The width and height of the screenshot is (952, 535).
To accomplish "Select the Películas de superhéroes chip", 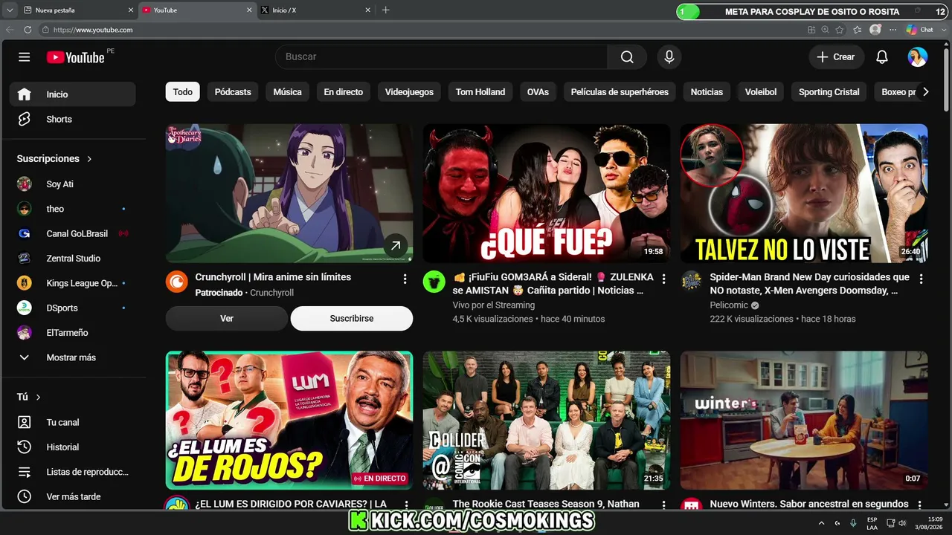I will pos(620,92).
